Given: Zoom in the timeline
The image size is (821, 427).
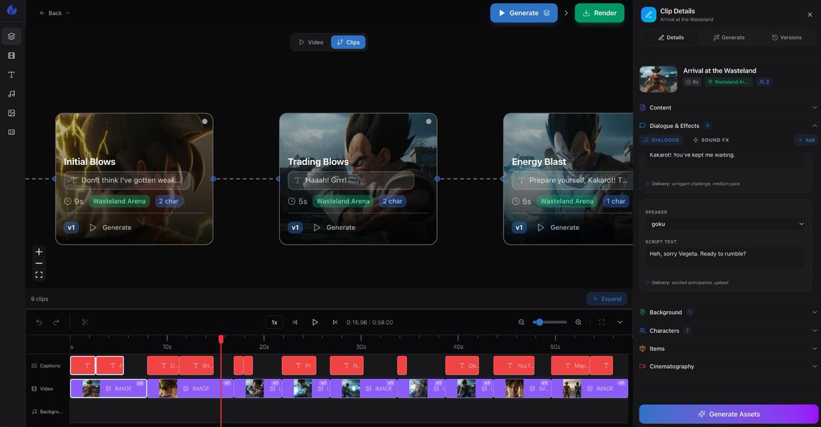Looking at the screenshot, I should pyautogui.click(x=578, y=322).
